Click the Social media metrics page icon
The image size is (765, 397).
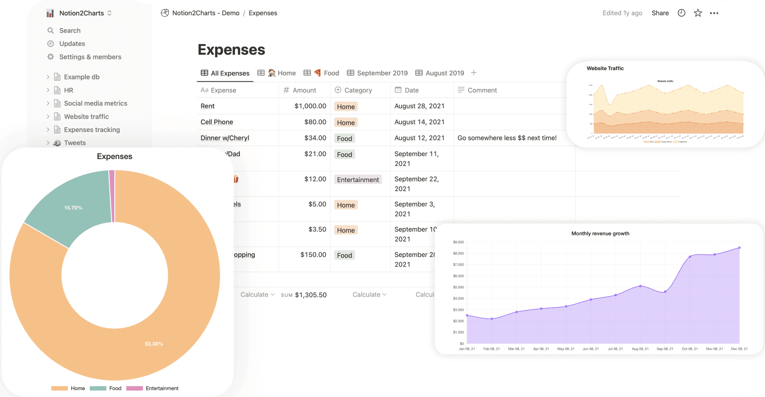click(x=57, y=103)
